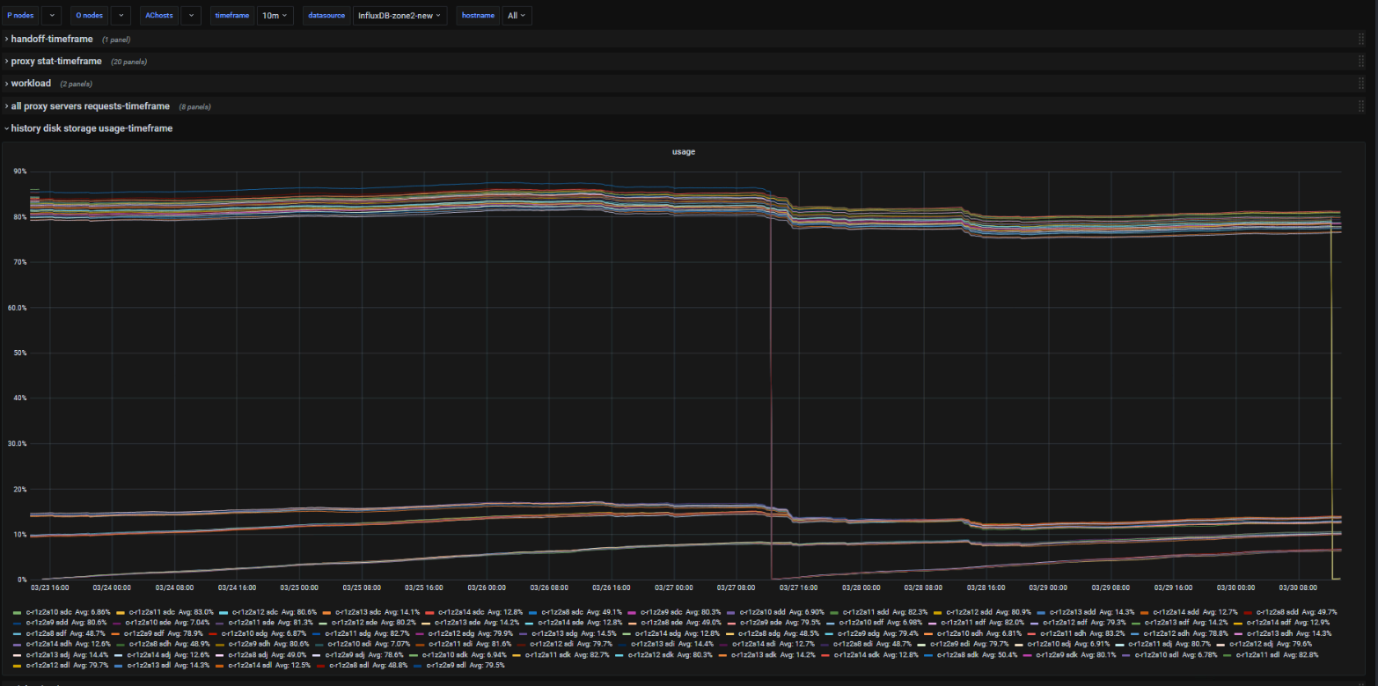1378x686 pixels.
Task: Change the timeframe value from 10m
Action: [x=275, y=15]
